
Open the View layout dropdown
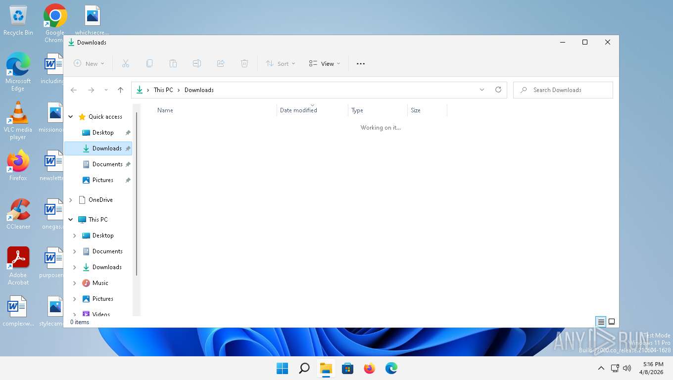coord(325,63)
